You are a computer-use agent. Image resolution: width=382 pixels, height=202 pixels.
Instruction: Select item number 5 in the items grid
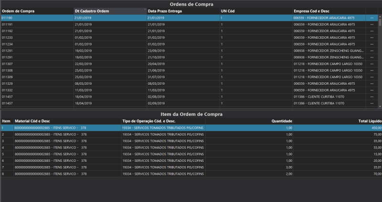click(7, 154)
